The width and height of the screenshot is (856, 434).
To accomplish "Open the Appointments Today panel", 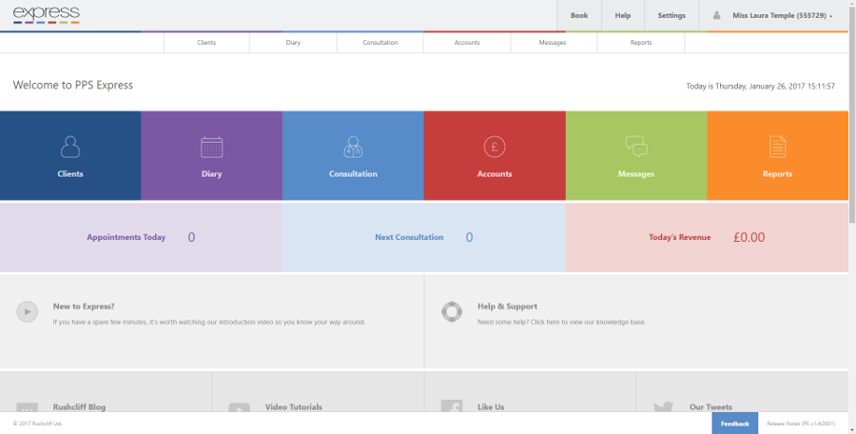I will point(141,237).
